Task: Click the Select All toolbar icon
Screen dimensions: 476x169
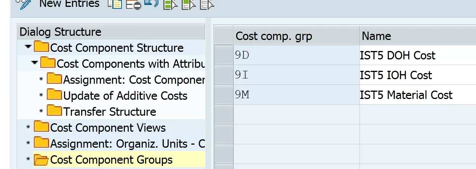Action: tap(170, 4)
